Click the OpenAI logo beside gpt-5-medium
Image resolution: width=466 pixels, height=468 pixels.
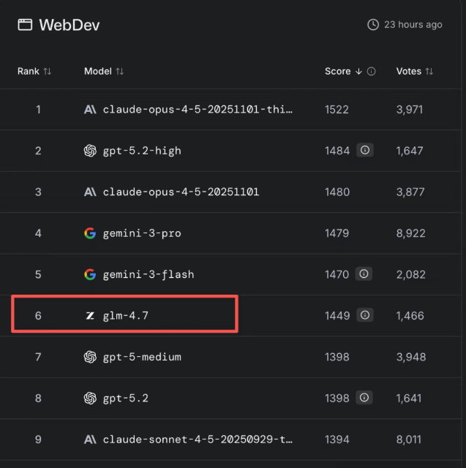[x=90, y=357]
